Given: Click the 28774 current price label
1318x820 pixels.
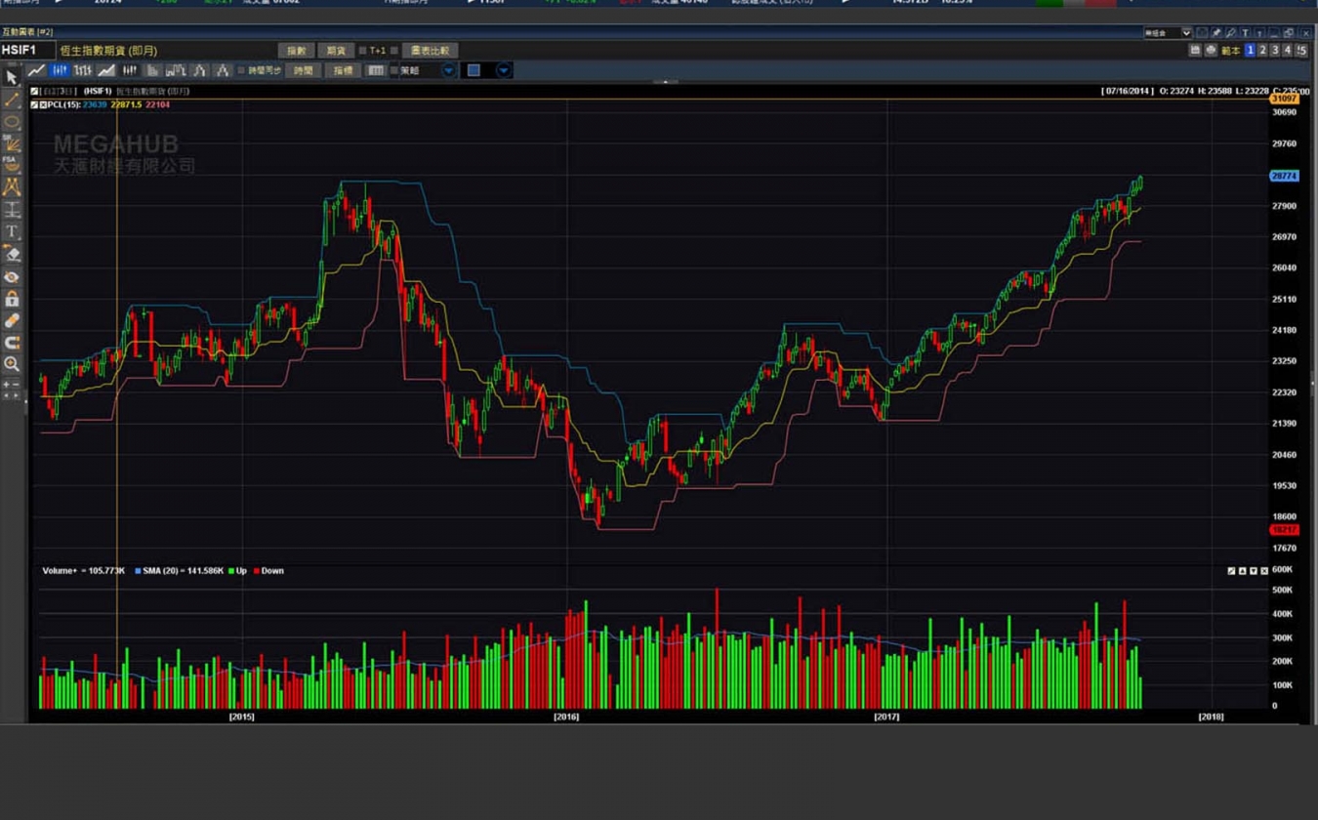Looking at the screenshot, I should 1284,176.
